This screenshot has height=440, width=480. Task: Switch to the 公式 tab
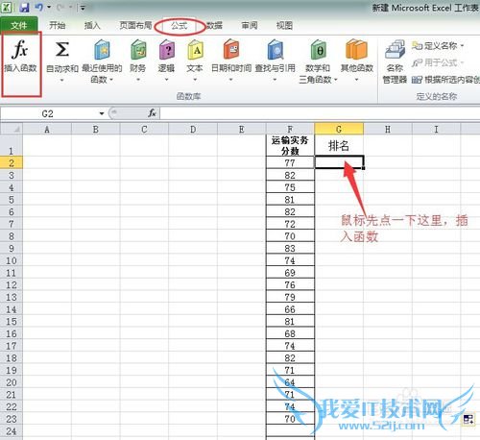[180, 25]
